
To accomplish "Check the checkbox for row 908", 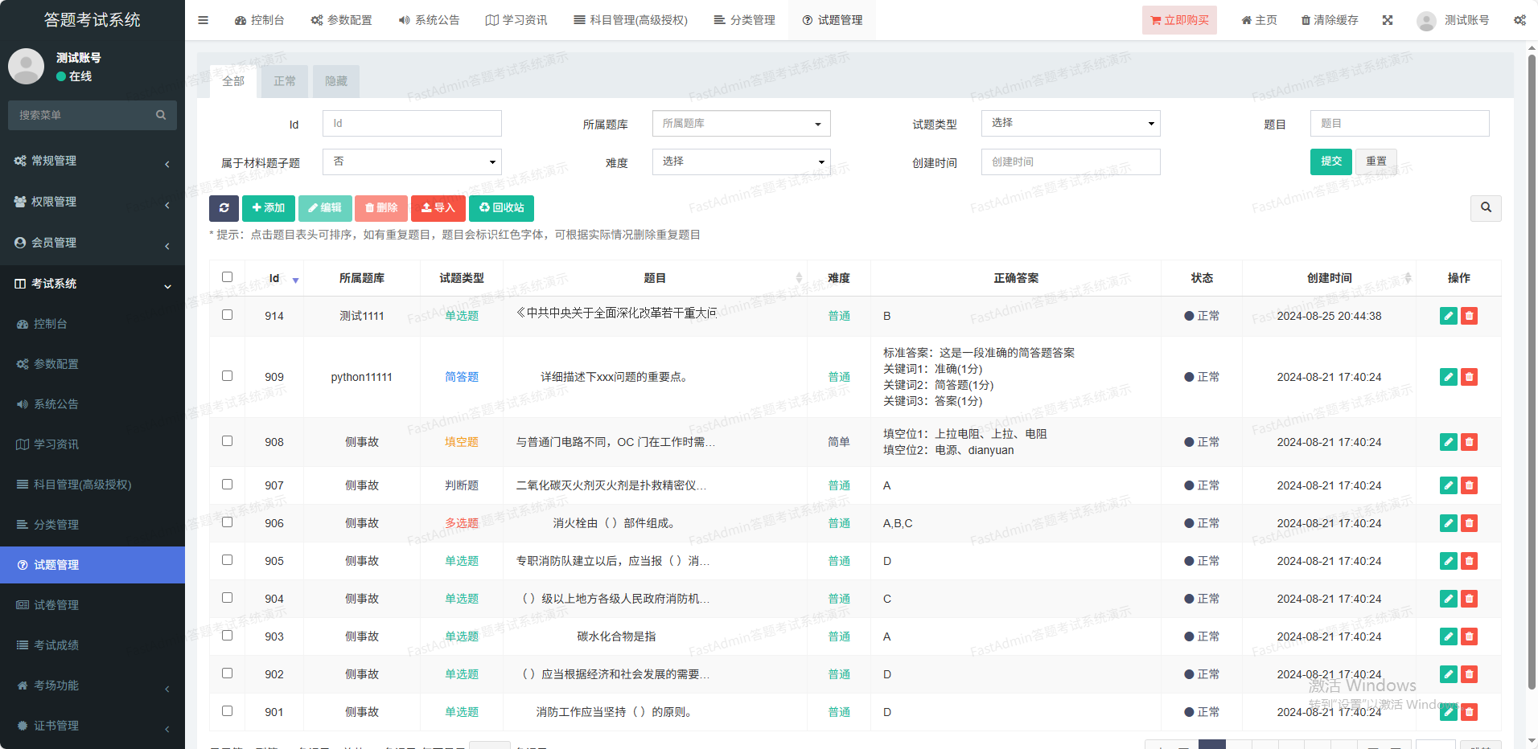I will [x=228, y=441].
